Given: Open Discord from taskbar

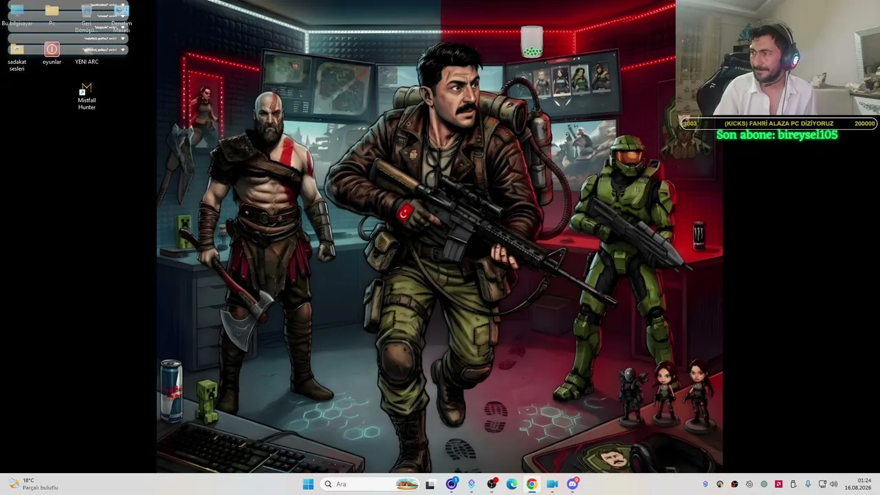Looking at the screenshot, I should coord(572,484).
